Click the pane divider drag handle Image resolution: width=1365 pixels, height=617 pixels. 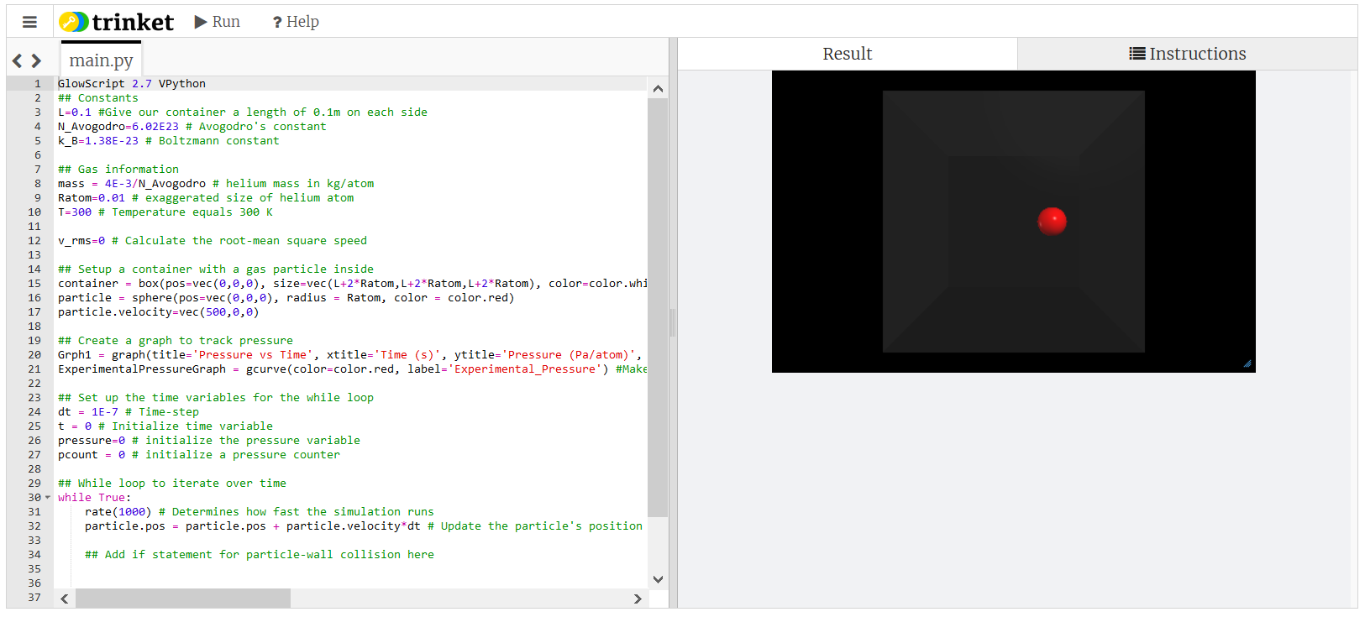click(x=673, y=322)
